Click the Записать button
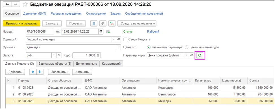This screenshot has width=275, height=109. tap(52, 23)
